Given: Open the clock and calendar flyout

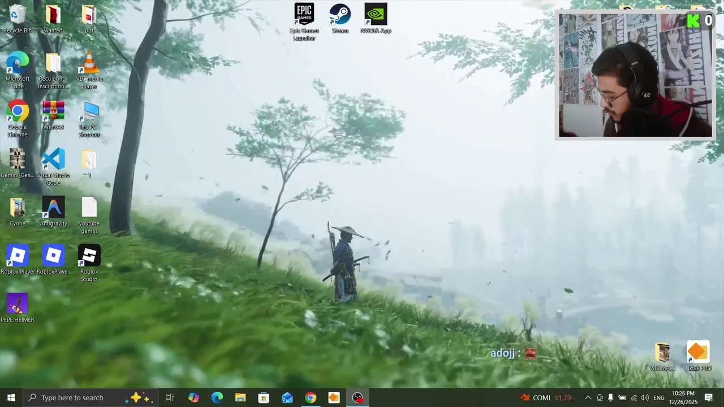Looking at the screenshot, I should [683, 397].
